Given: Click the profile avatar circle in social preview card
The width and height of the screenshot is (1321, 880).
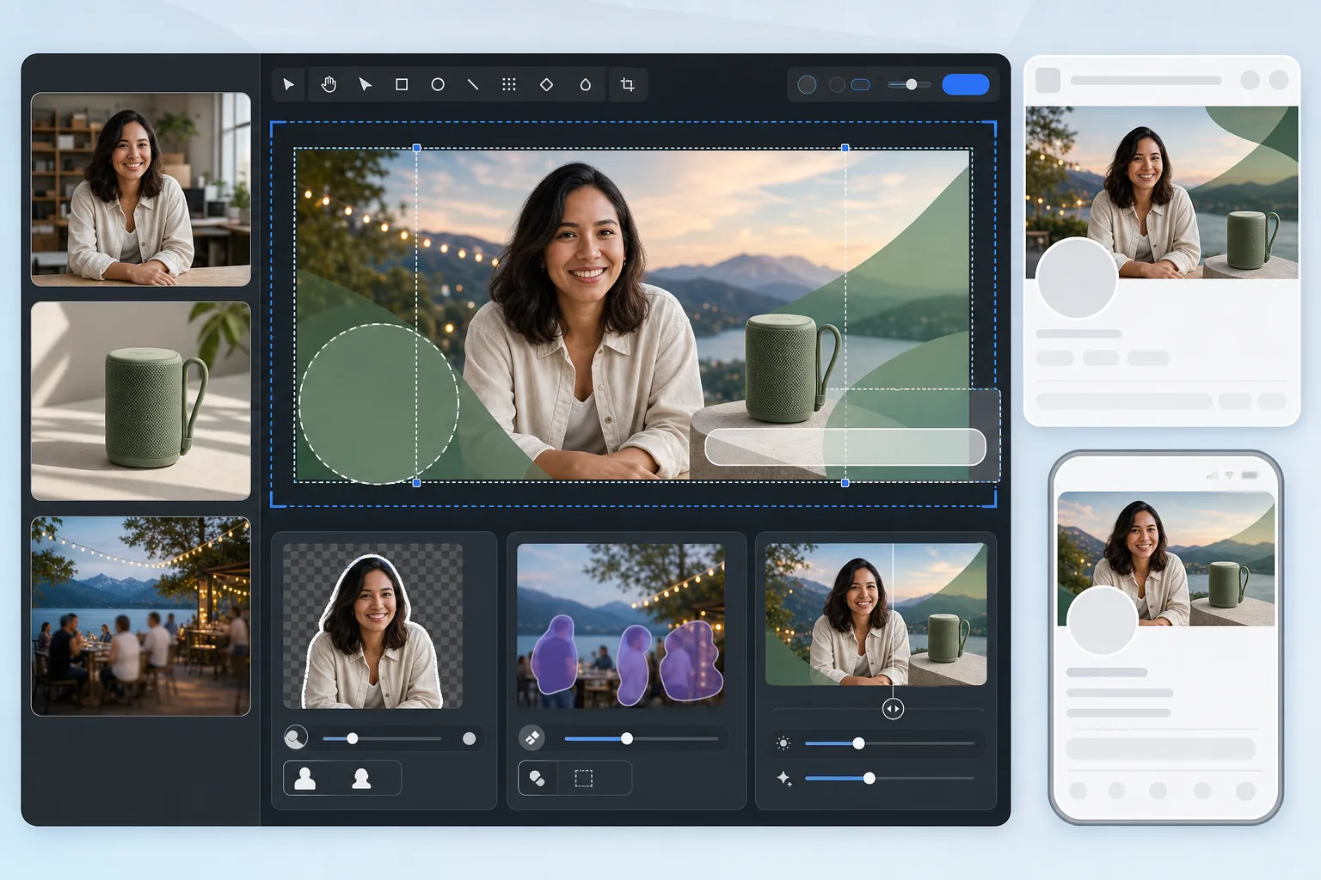Looking at the screenshot, I should pyautogui.click(x=1077, y=278).
